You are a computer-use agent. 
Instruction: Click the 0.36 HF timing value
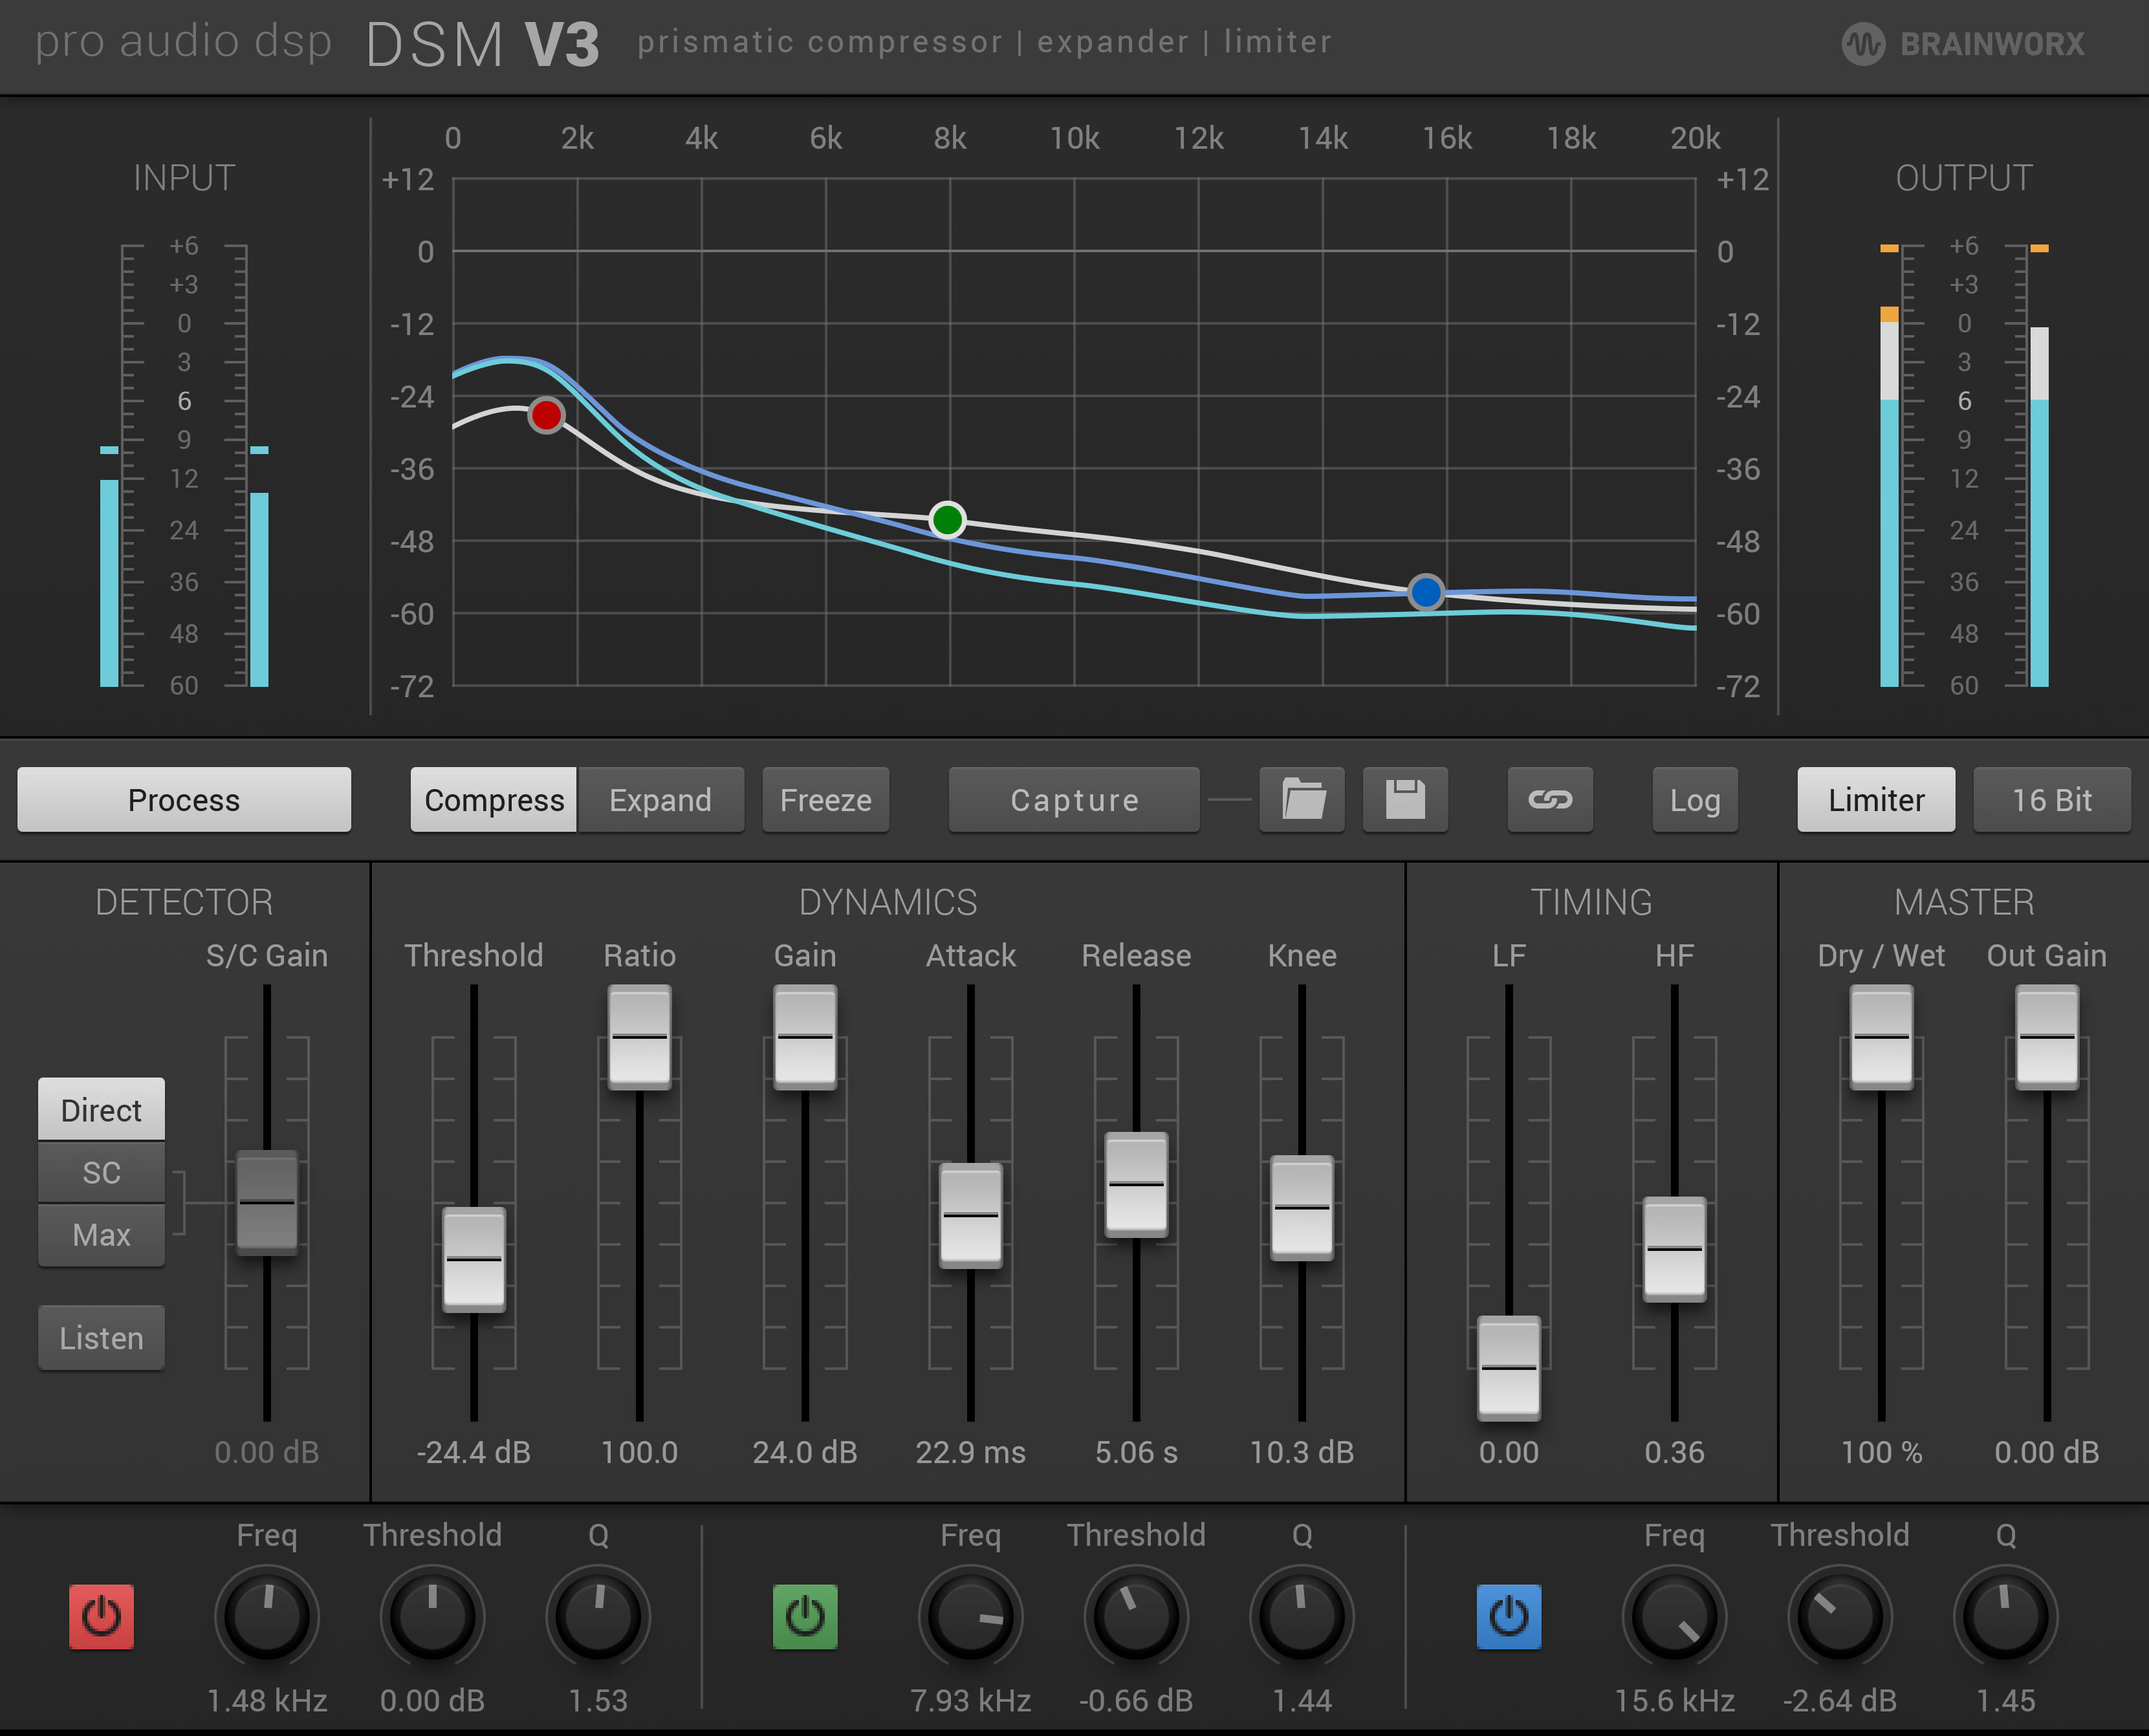[x=1675, y=1452]
